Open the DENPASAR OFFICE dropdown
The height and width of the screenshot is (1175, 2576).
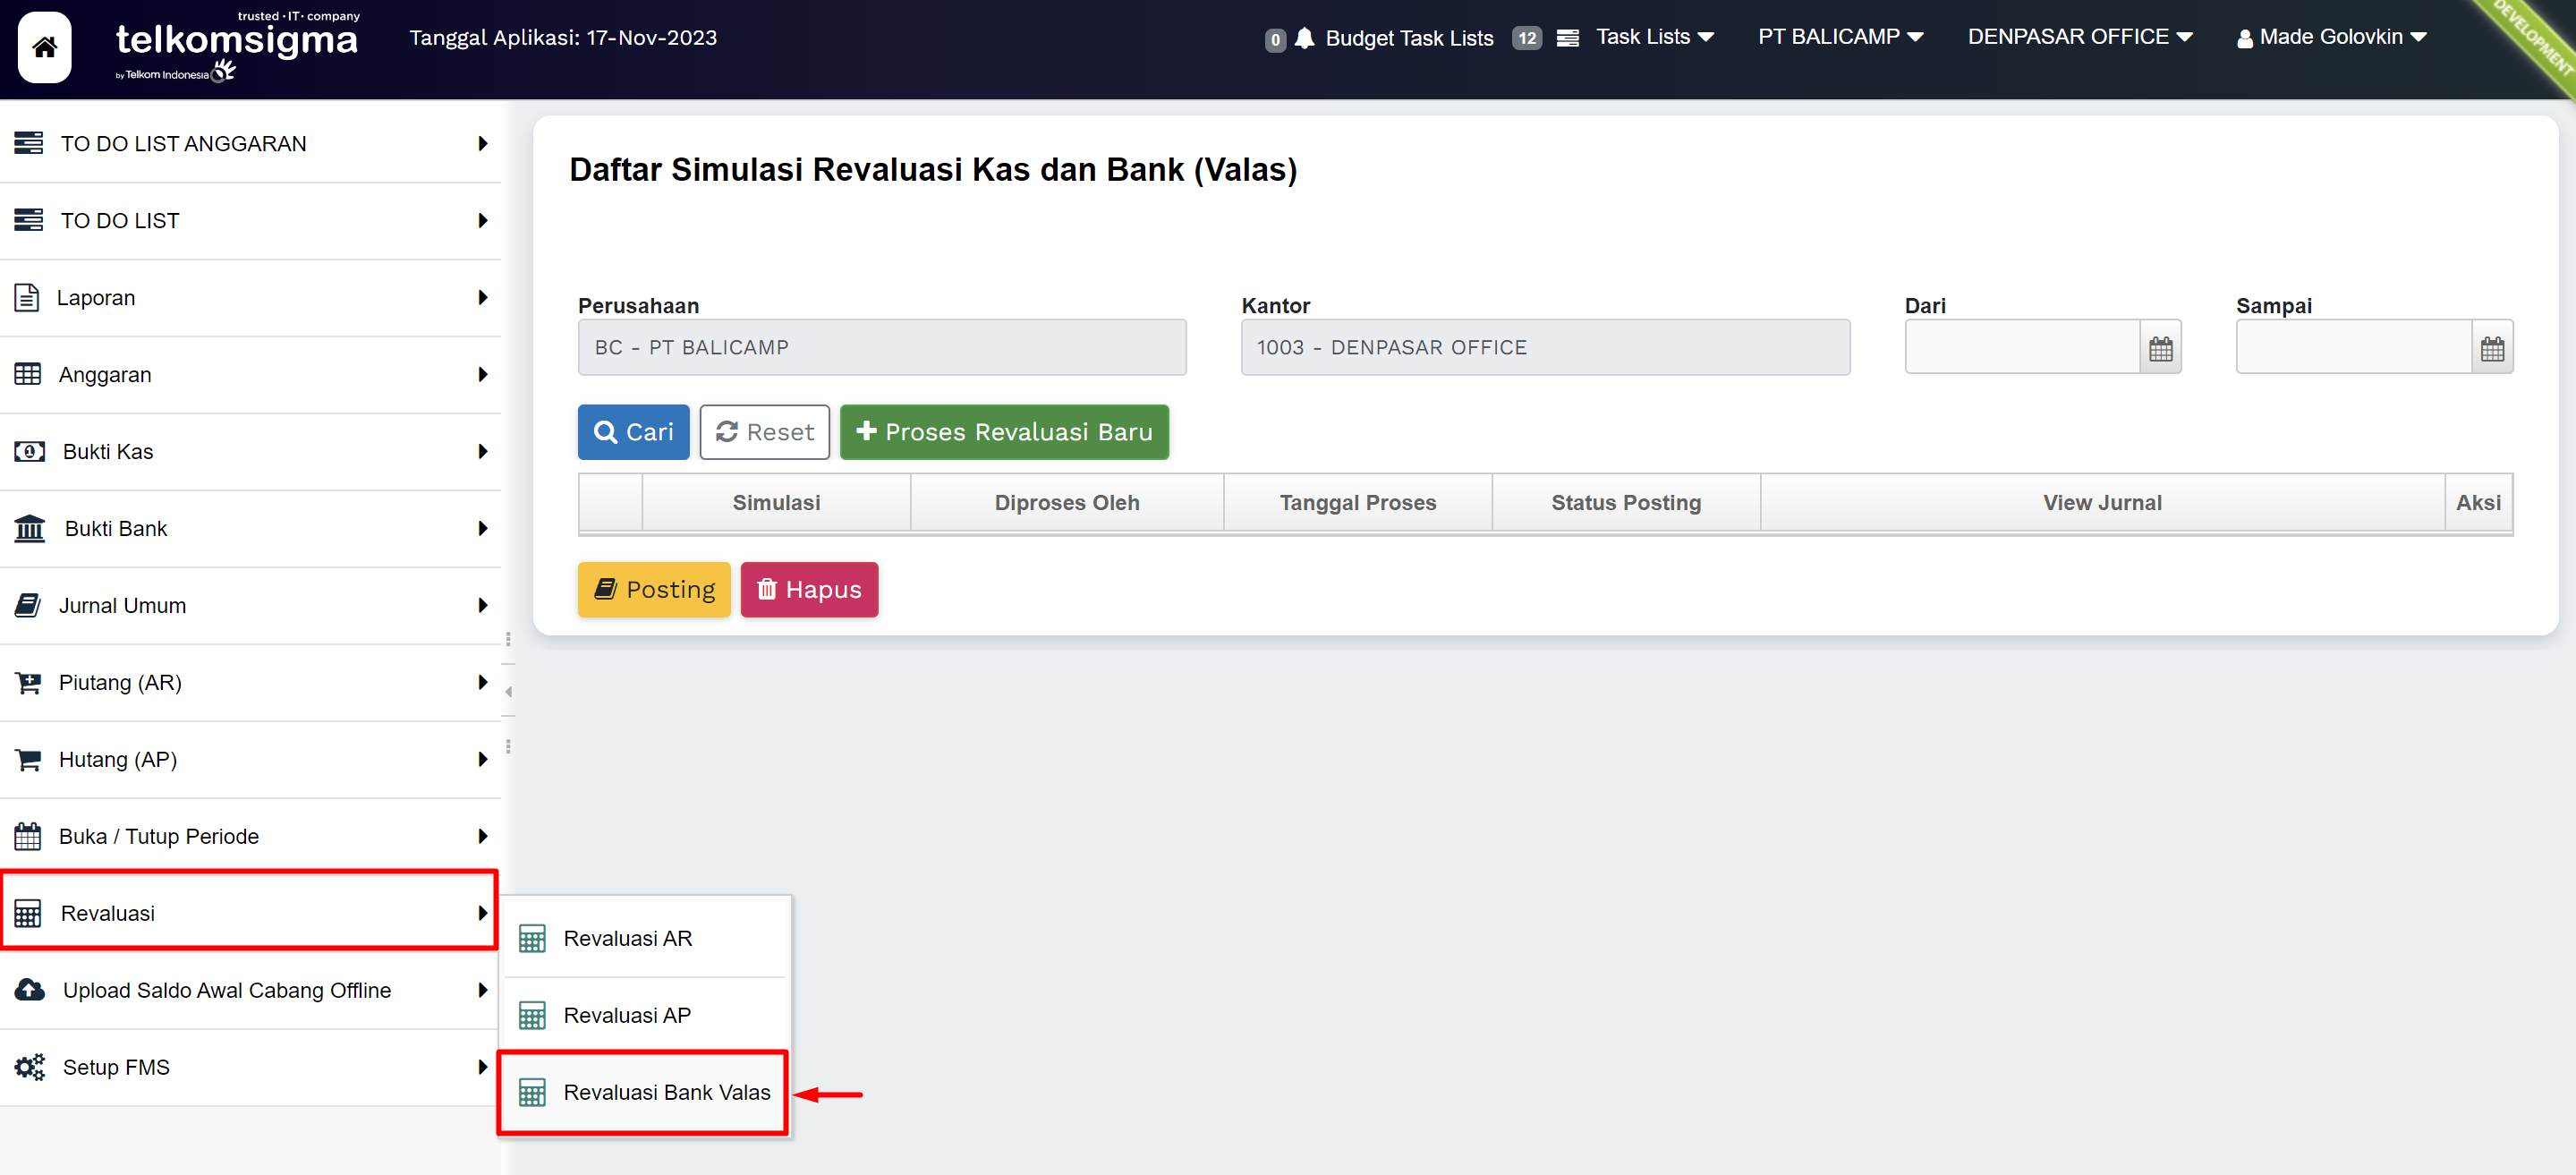click(2079, 37)
